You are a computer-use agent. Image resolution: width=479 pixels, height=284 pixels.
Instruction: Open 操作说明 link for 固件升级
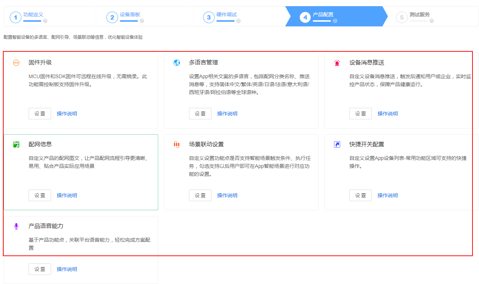coord(67,114)
